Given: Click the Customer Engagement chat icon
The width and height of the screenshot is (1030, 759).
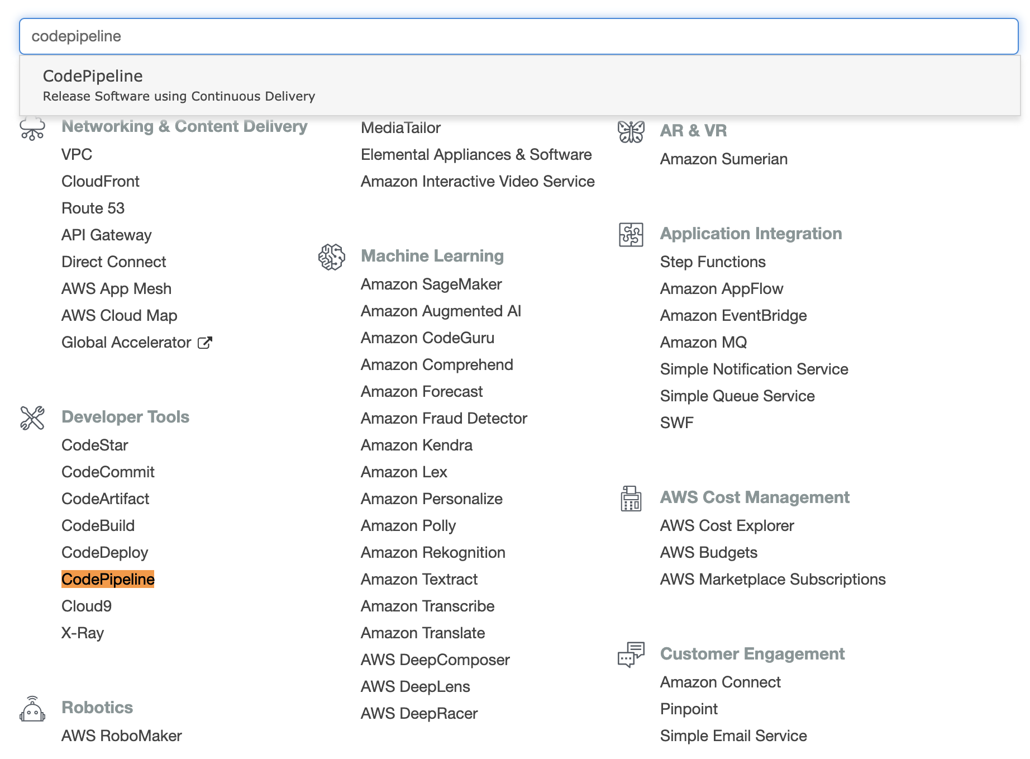Looking at the screenshot, I should click(631, 654).
